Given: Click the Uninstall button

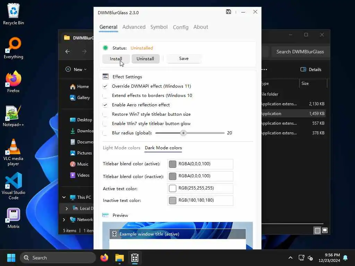Looking at the screenshot, I should point(145,59).
